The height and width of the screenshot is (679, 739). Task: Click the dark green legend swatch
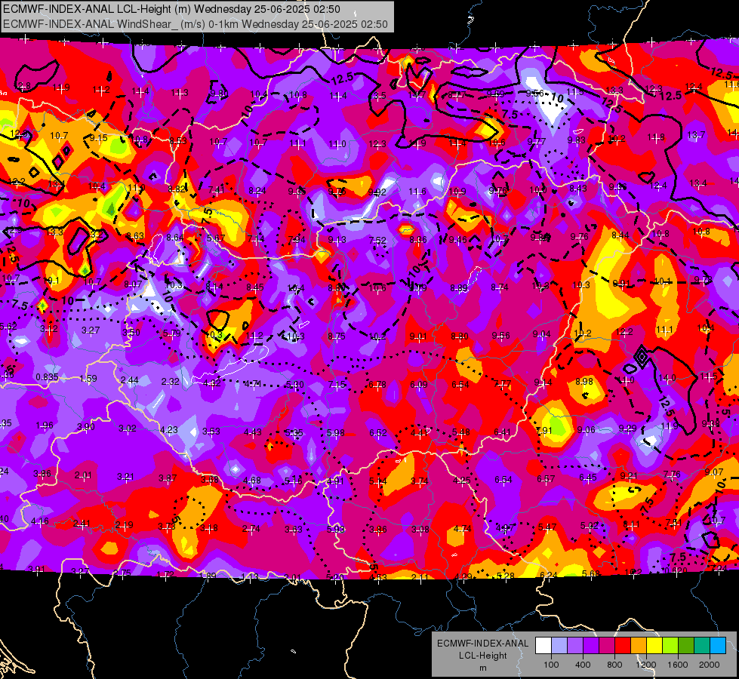click(x=686, y=645)
